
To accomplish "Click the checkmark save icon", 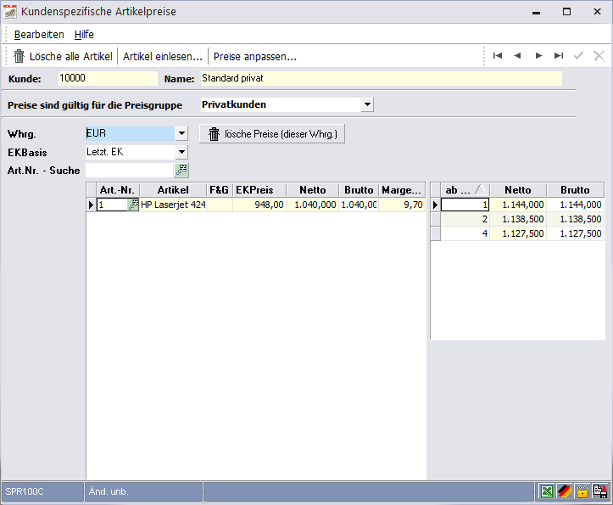I will pyautogui.click(x=578, y=55).
